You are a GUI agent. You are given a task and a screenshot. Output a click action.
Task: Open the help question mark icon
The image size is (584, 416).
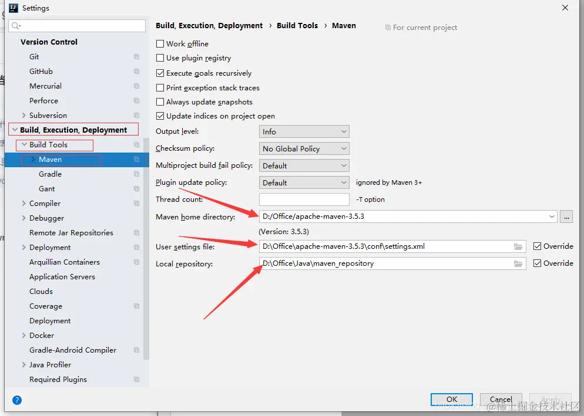click(17, 400)
